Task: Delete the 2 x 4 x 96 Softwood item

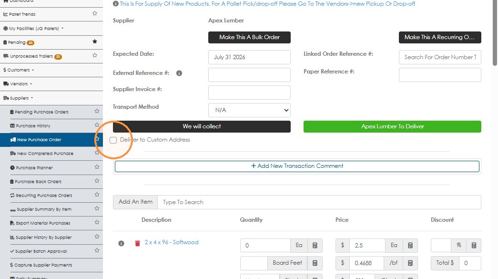Action: (x=137, y=243)
